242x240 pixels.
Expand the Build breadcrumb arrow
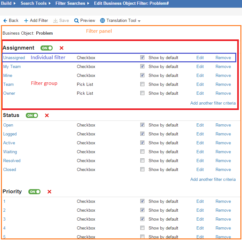click(x=15, y=3)
